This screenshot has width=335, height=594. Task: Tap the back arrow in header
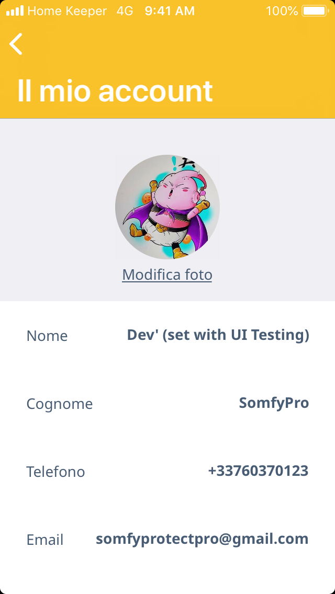point(16,44)
